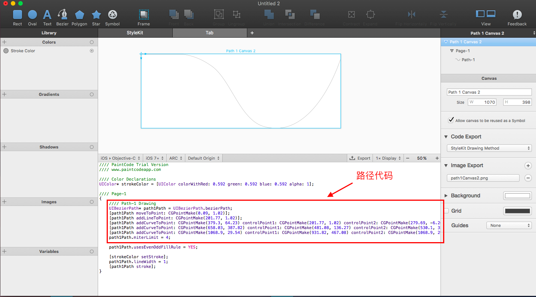Screen dimensions: 536x297
Task: Toggle the bottom panel View button
Action: pos(491,14)
